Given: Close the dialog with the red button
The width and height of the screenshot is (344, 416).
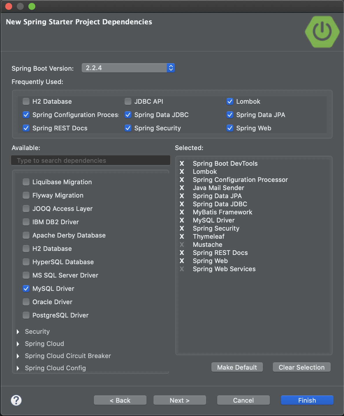Looking at the screenshot, I should [x=9, y=6].
